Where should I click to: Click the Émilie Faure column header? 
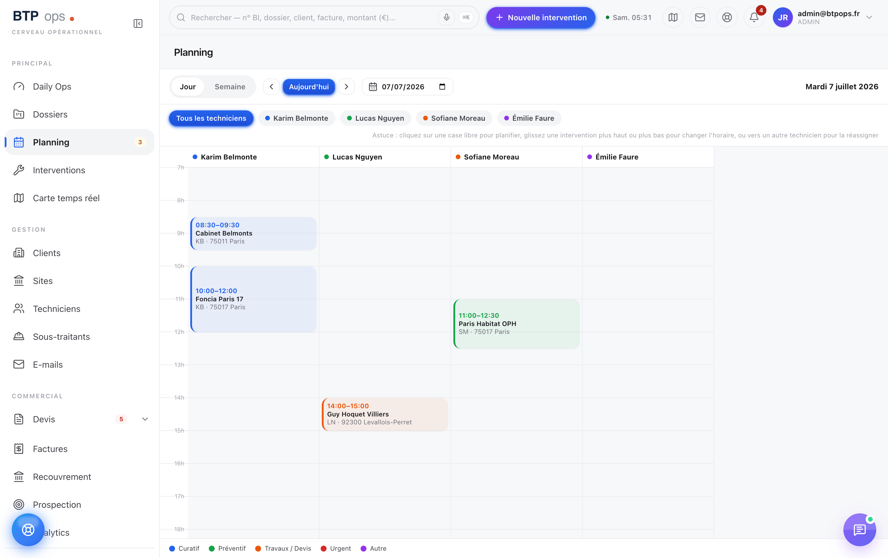[648, 157]
